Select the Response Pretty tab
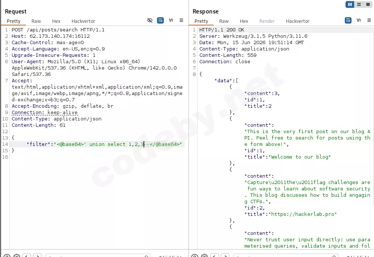Image resolution: width=374 pixels, height=257 pixels. pos(201,21)
